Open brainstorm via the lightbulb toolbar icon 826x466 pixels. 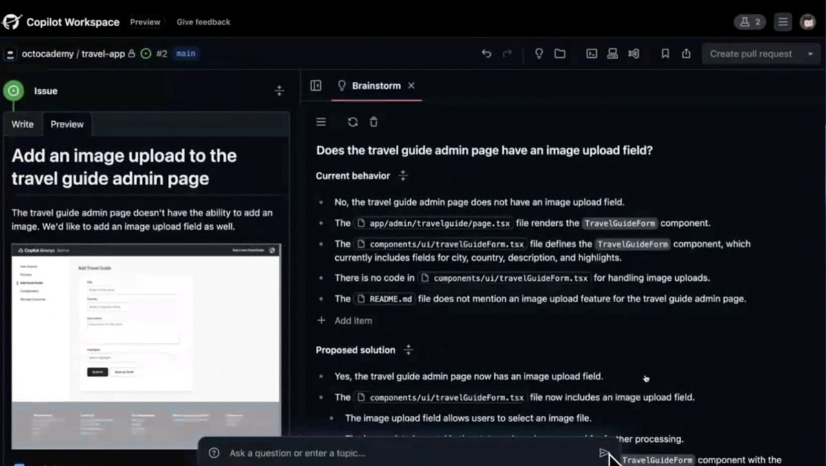[539, 54]
